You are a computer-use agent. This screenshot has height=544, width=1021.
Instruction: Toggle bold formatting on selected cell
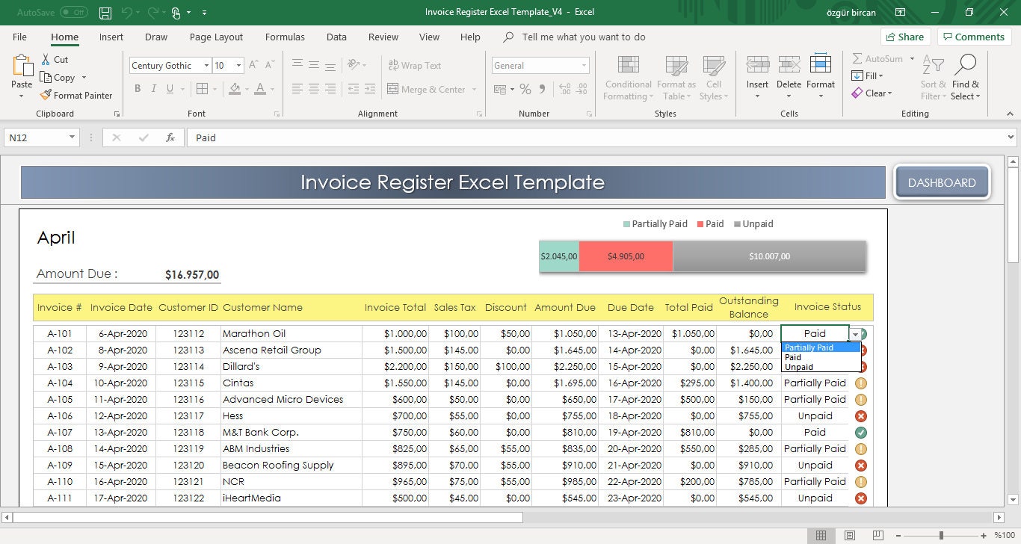(137, 88)
